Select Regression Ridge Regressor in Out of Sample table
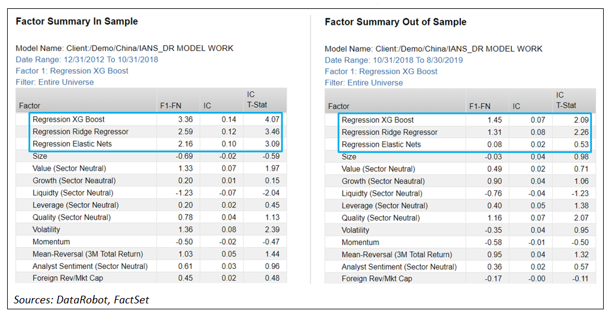Image resolution: width=612 pixels, height=320 pixels. pyautogui.click(x=389, y=132)
